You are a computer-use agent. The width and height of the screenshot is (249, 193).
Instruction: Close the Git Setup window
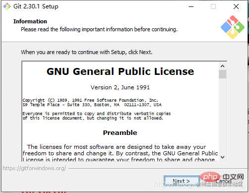(236, 6)
